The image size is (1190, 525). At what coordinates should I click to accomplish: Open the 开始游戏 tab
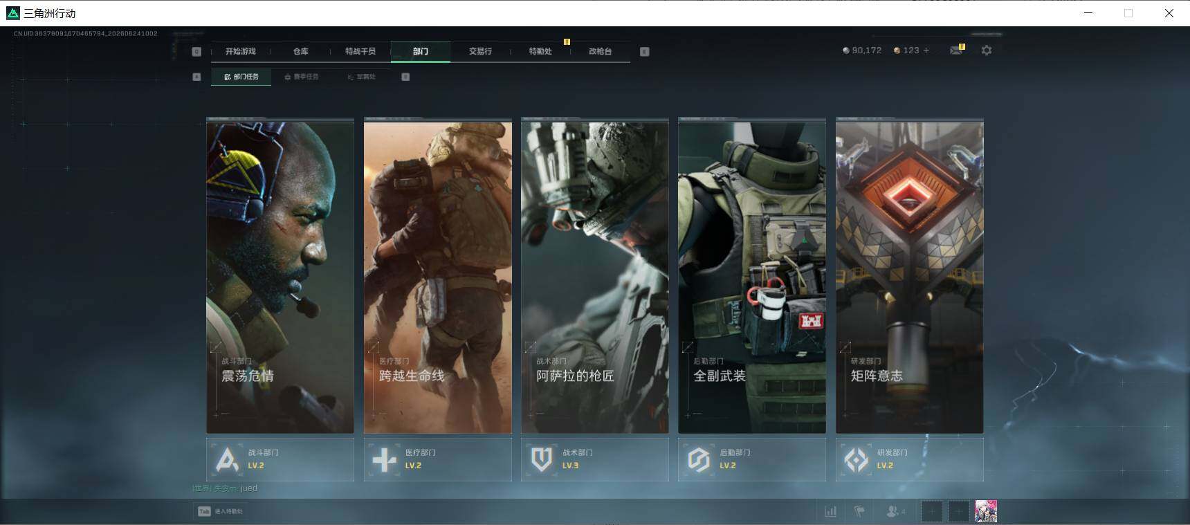(x=240, y=51)
